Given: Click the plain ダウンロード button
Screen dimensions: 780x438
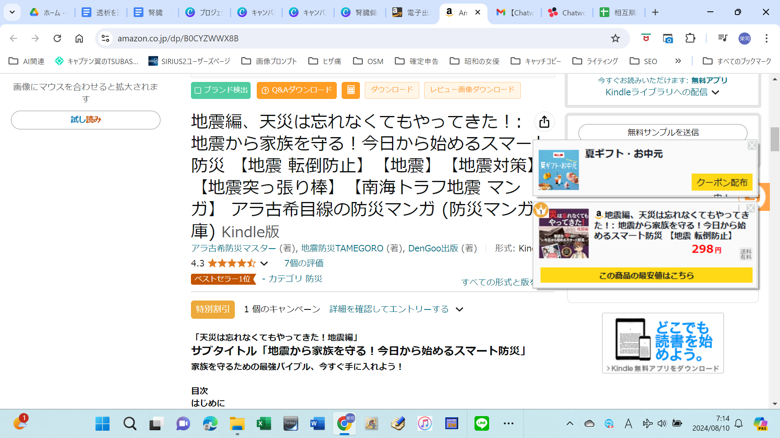Looking at the screenshot, I should [x=392, y=90].
